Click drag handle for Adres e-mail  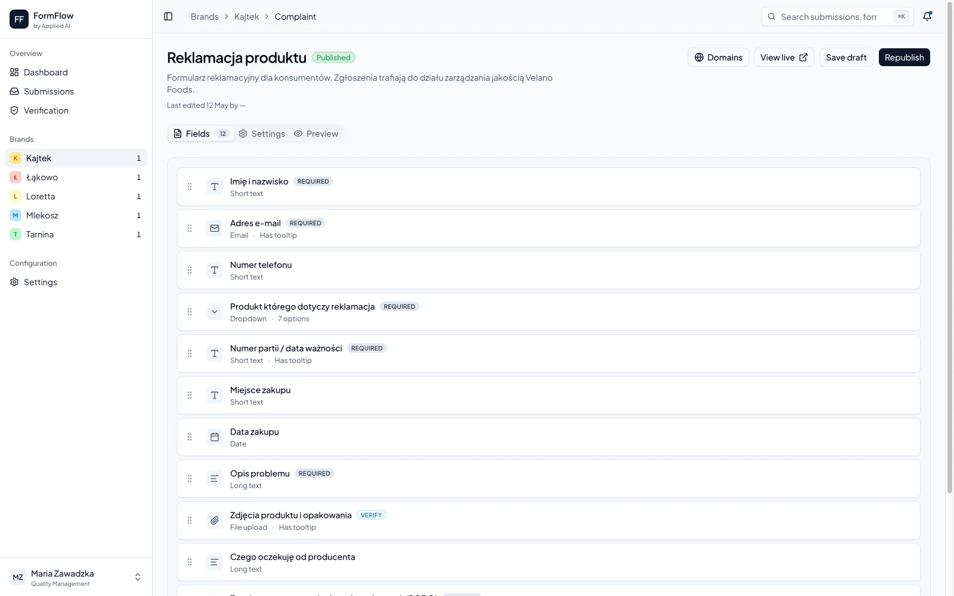point(190,228)
